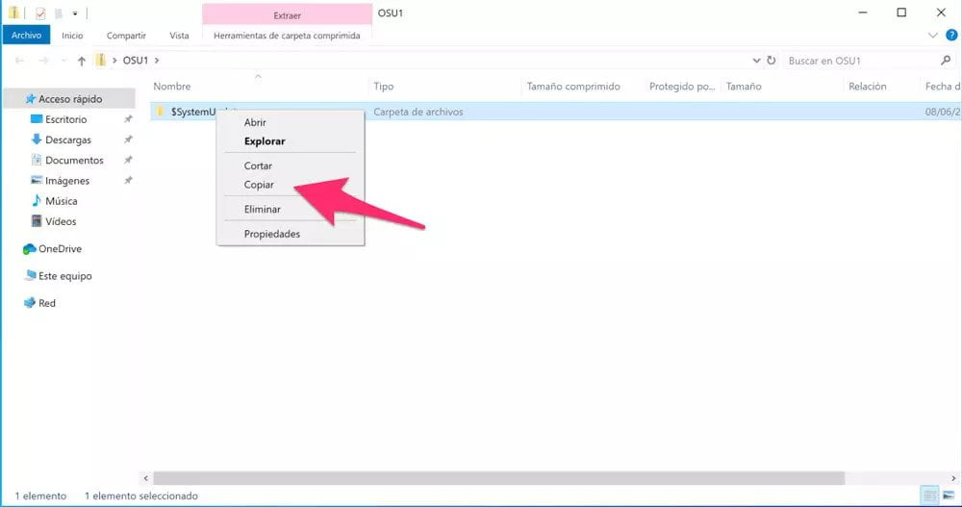Open the Archivo tab
Image resolution: width=962 pixels, height=507 pixels.
tap(26, 36)
